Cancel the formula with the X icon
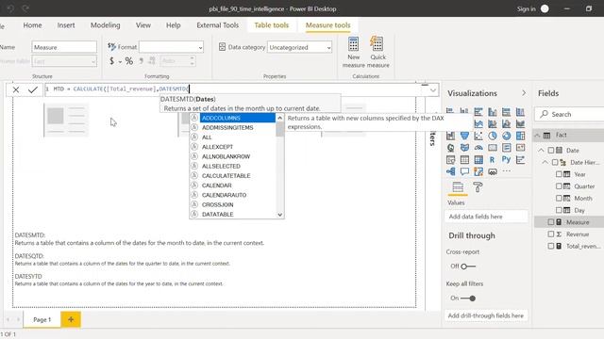 coord(16,89)
